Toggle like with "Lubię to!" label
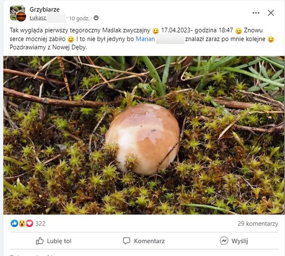The width and height of the screenshot is (285, 256). pos(59,241)
